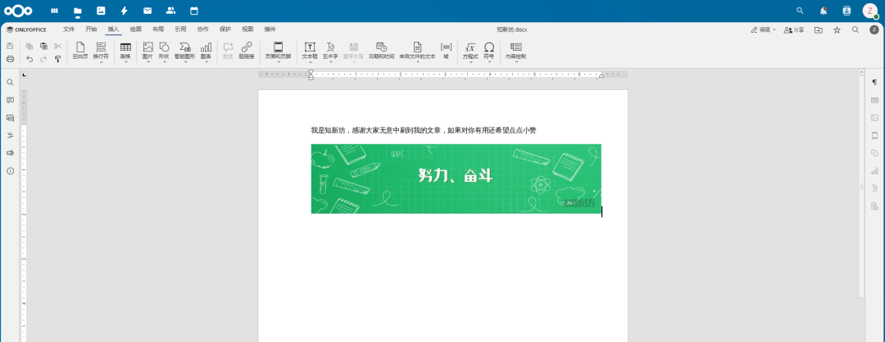This screenshot has height=342, width=885.
Task: Print the document using the printer icon
Action: tap(10, 59)
